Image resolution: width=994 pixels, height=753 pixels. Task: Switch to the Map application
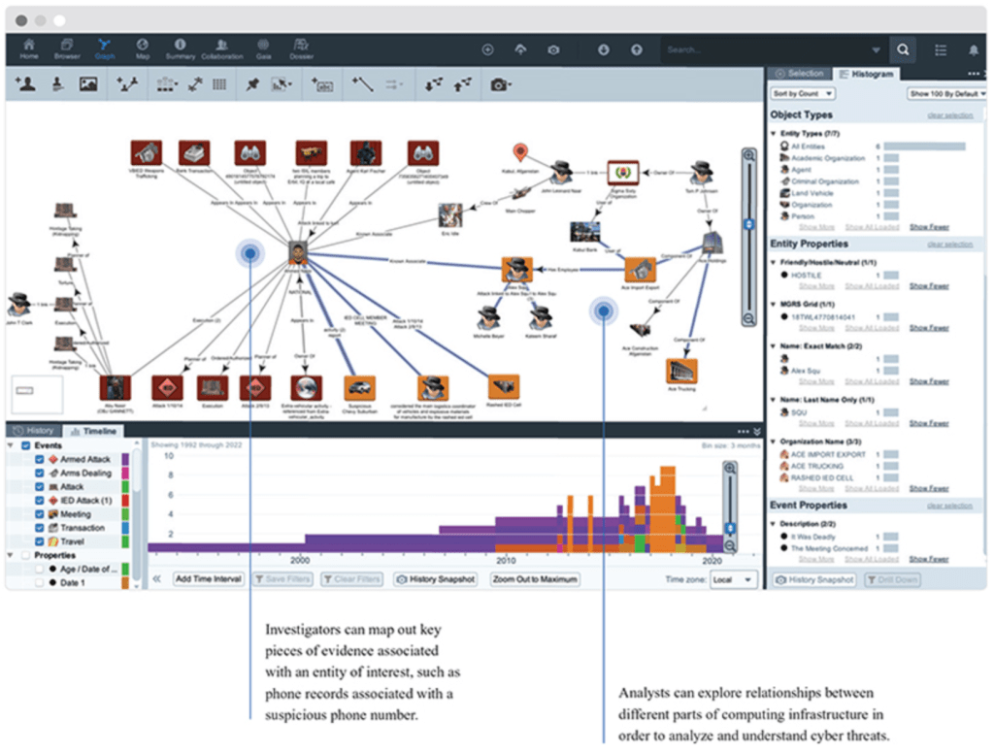[143, 49]
